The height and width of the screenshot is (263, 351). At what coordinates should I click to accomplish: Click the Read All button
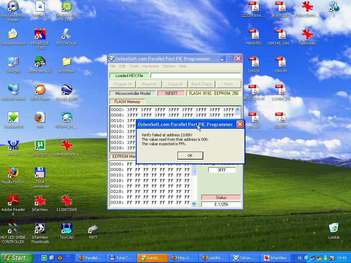coord(149,84)
